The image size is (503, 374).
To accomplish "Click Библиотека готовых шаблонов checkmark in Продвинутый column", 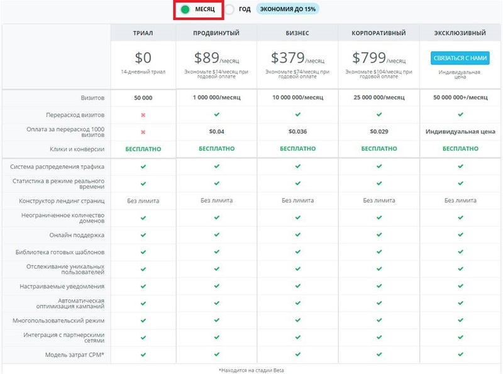I will 216,252.
